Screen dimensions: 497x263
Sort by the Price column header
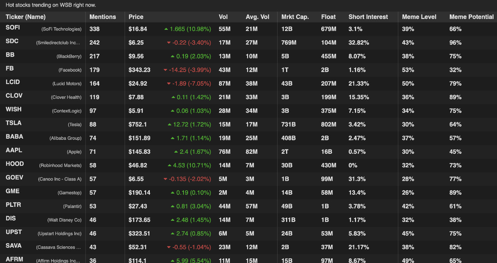click(136, 17)
